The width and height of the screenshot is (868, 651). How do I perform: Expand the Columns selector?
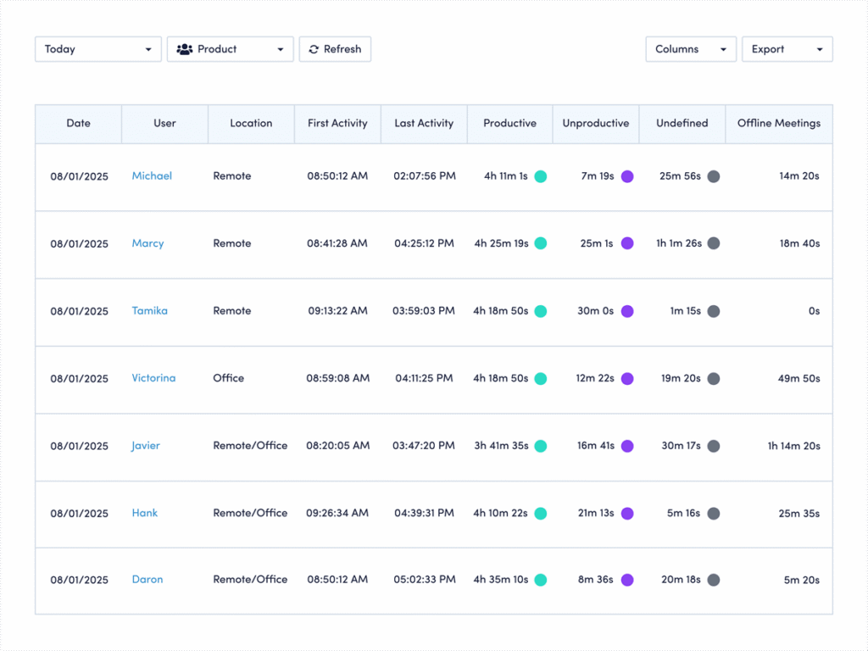tap(691, 48)
